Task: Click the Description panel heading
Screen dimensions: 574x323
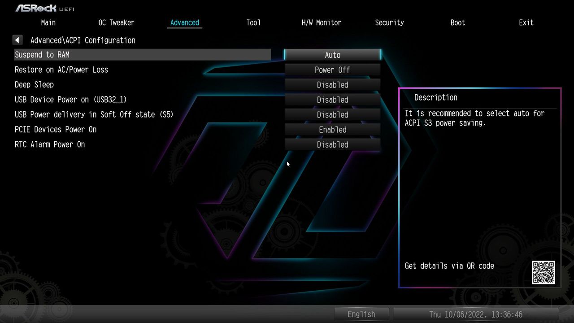Action: [436, 97]
